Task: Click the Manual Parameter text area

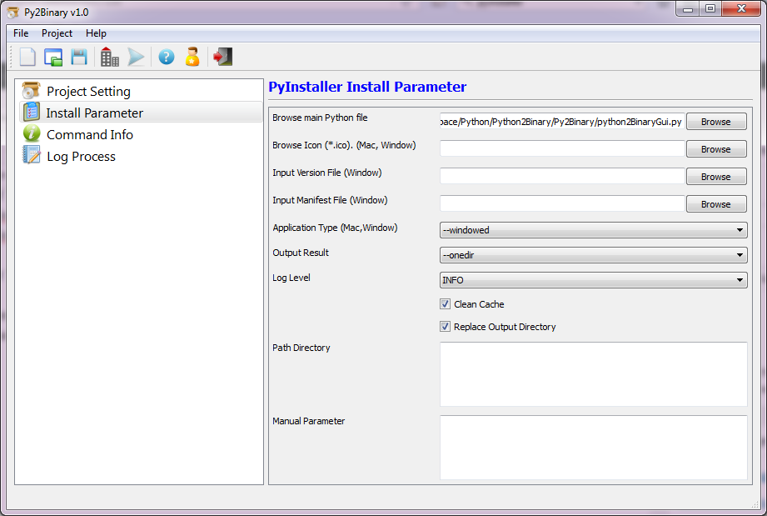Action: [593, 448]
